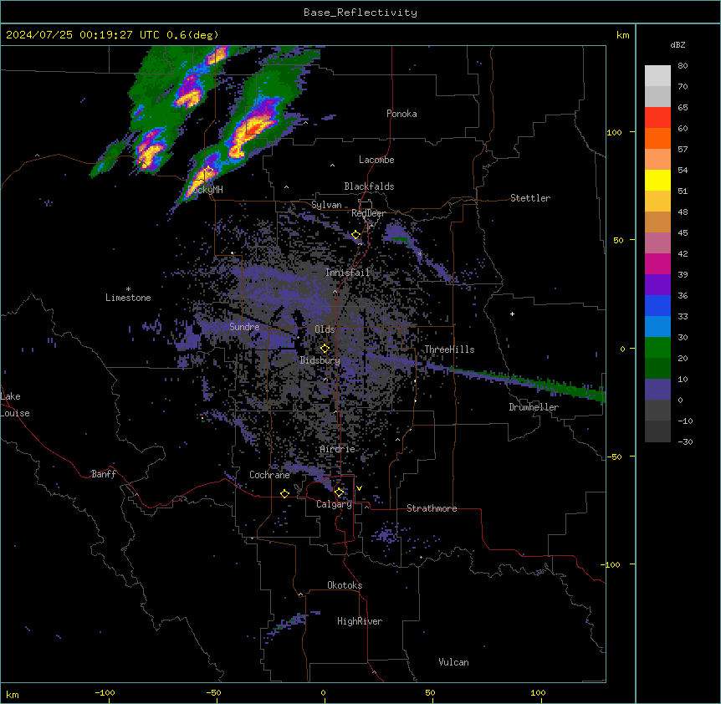Viewport: 721px width, 704px height.
Task: Click the Banff label
Action: [x=104, y=474]
